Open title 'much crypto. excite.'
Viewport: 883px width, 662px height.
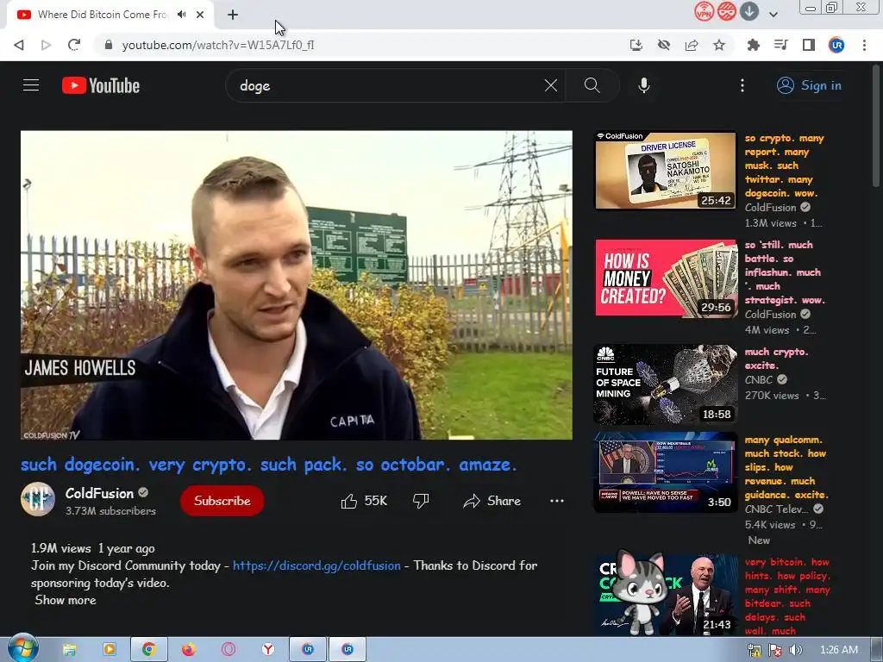pos(777,359)
